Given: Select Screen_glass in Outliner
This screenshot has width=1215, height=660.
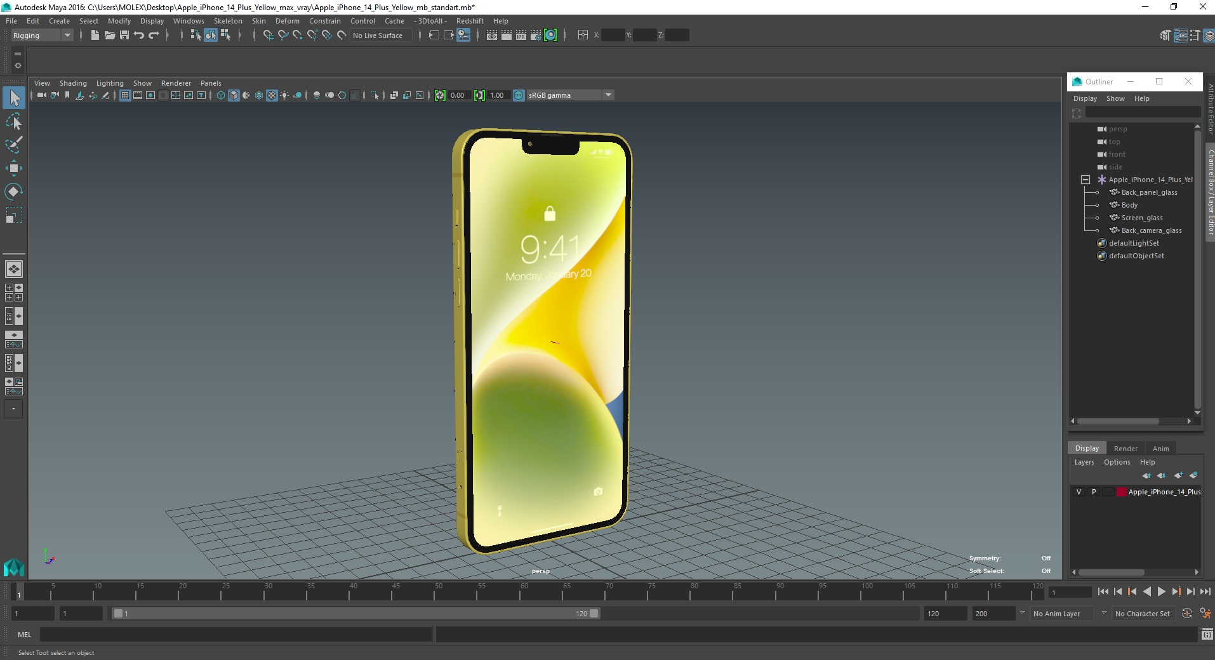Looking at the screenshot, I should 1141,218.
